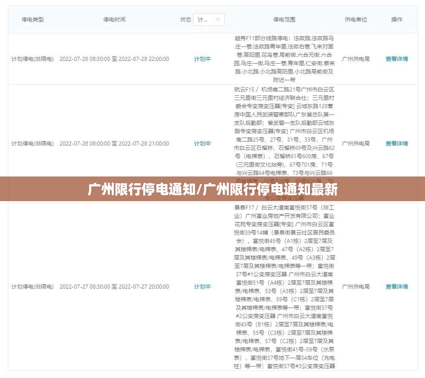Click 计划停电(非限电) in the 景泰F17 row

point(33,287)
